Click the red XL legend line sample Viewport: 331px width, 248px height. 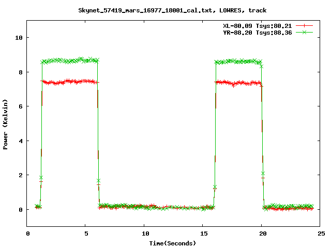pos(304,26)
